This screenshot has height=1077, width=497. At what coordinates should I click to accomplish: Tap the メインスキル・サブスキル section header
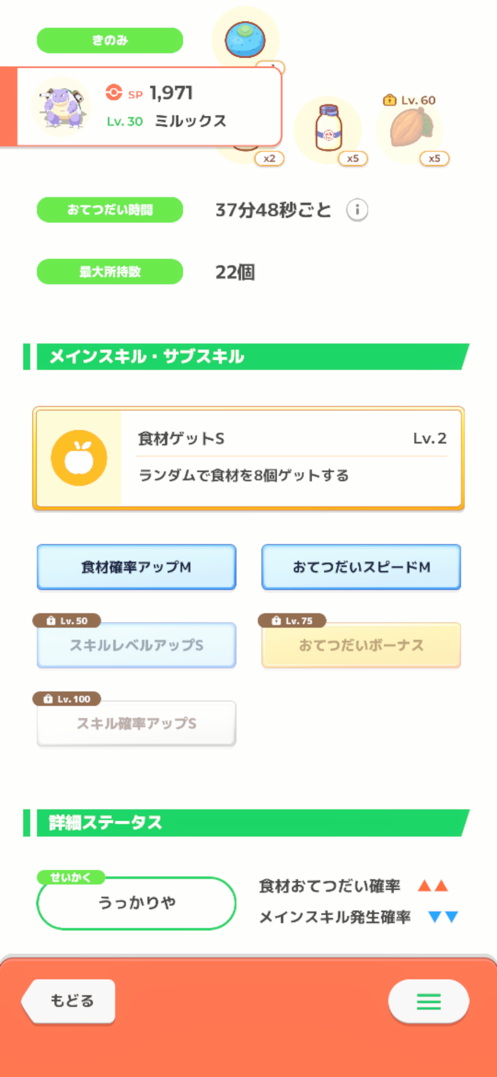pyautogui.click(x=246, y=357)
